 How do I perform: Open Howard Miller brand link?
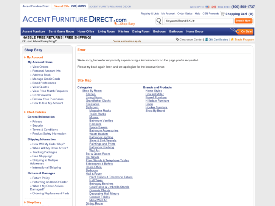point(154,94)
